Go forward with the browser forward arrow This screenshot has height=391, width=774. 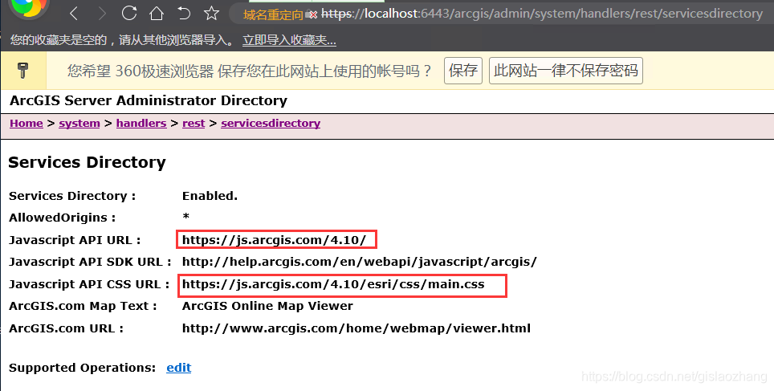[x=102, y=14]
